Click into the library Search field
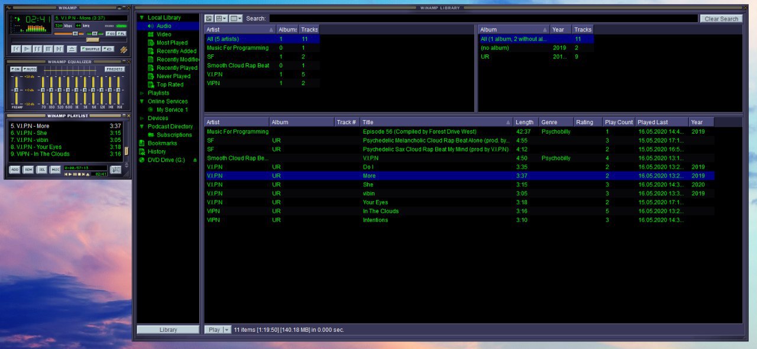Screen dimensions: 757x349 point(483,18)
